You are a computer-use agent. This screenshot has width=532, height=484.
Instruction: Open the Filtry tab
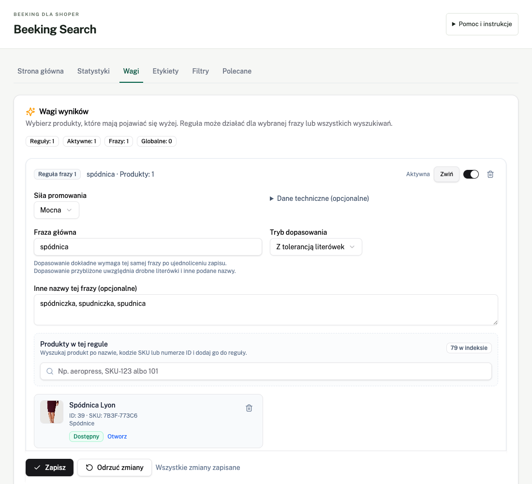click(201, 71)
